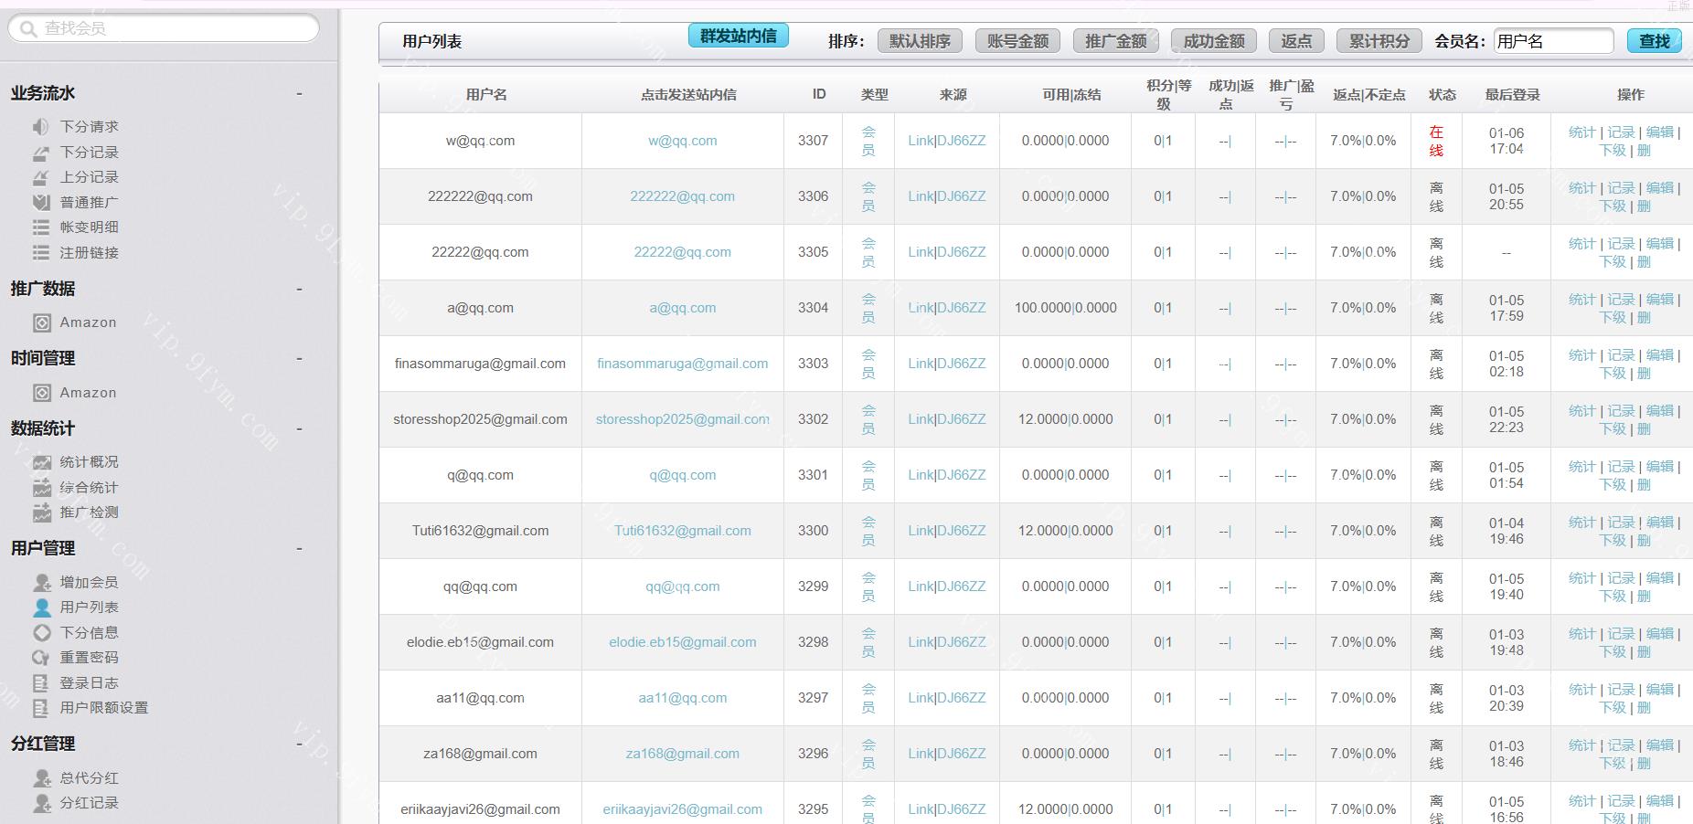Open the a@qq.com message link
Viewport: 1693px width, 824px height.
point(682,308)
